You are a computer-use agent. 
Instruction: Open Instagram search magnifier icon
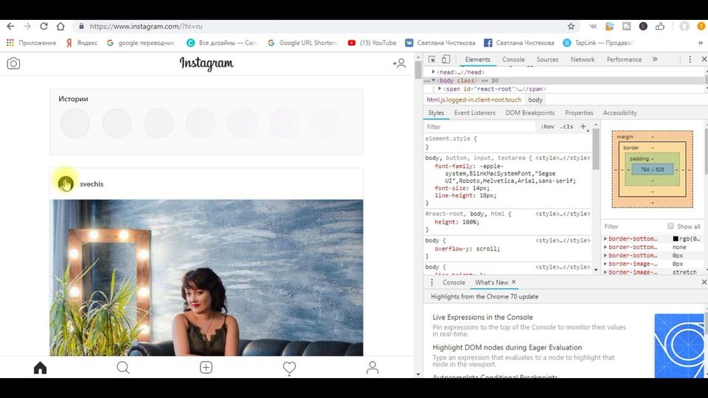(x=123, y=368)
